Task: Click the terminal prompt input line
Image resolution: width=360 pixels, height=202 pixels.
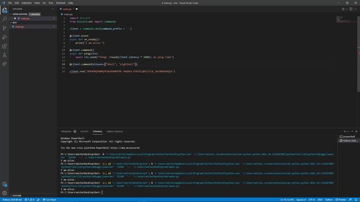Action: point(82,192)
